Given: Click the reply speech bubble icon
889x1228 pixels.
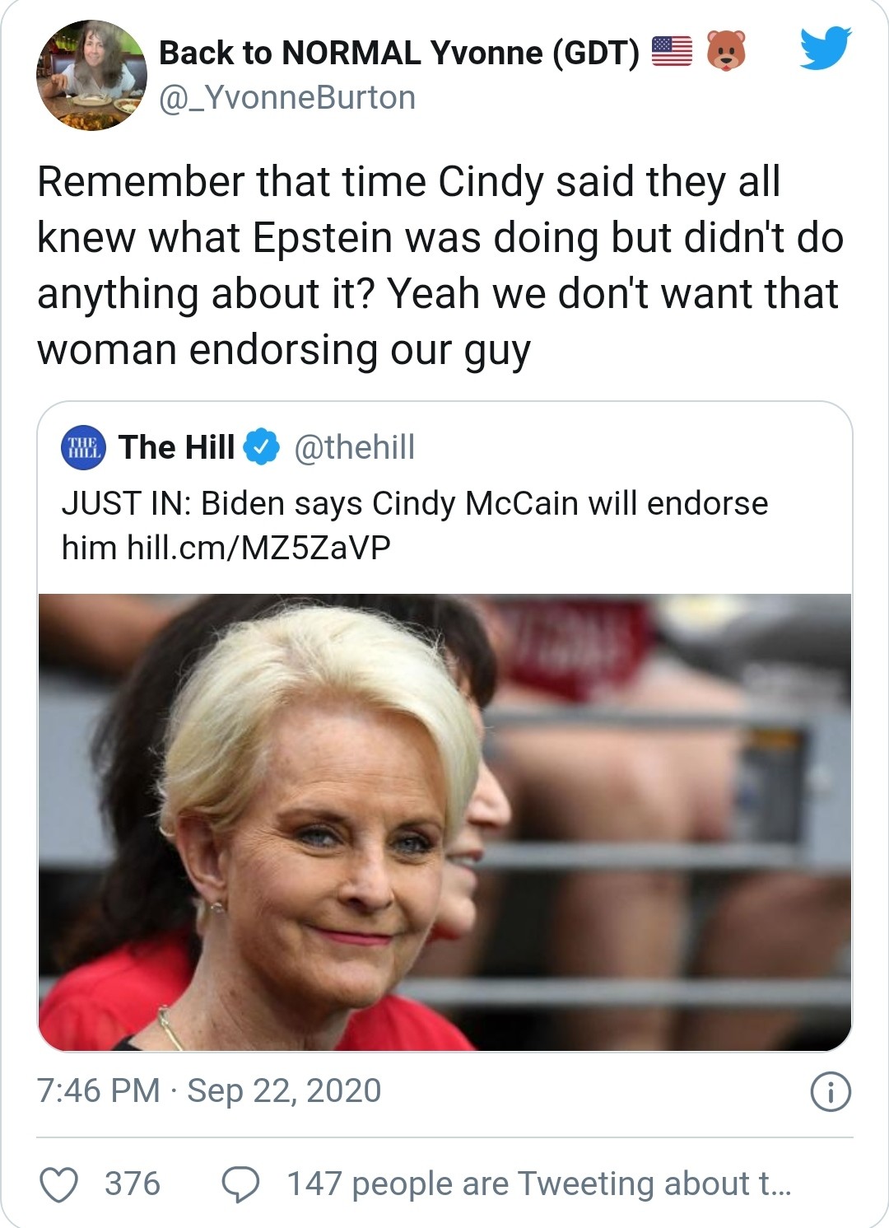Looking at the screenshot, I should 240,1184.
